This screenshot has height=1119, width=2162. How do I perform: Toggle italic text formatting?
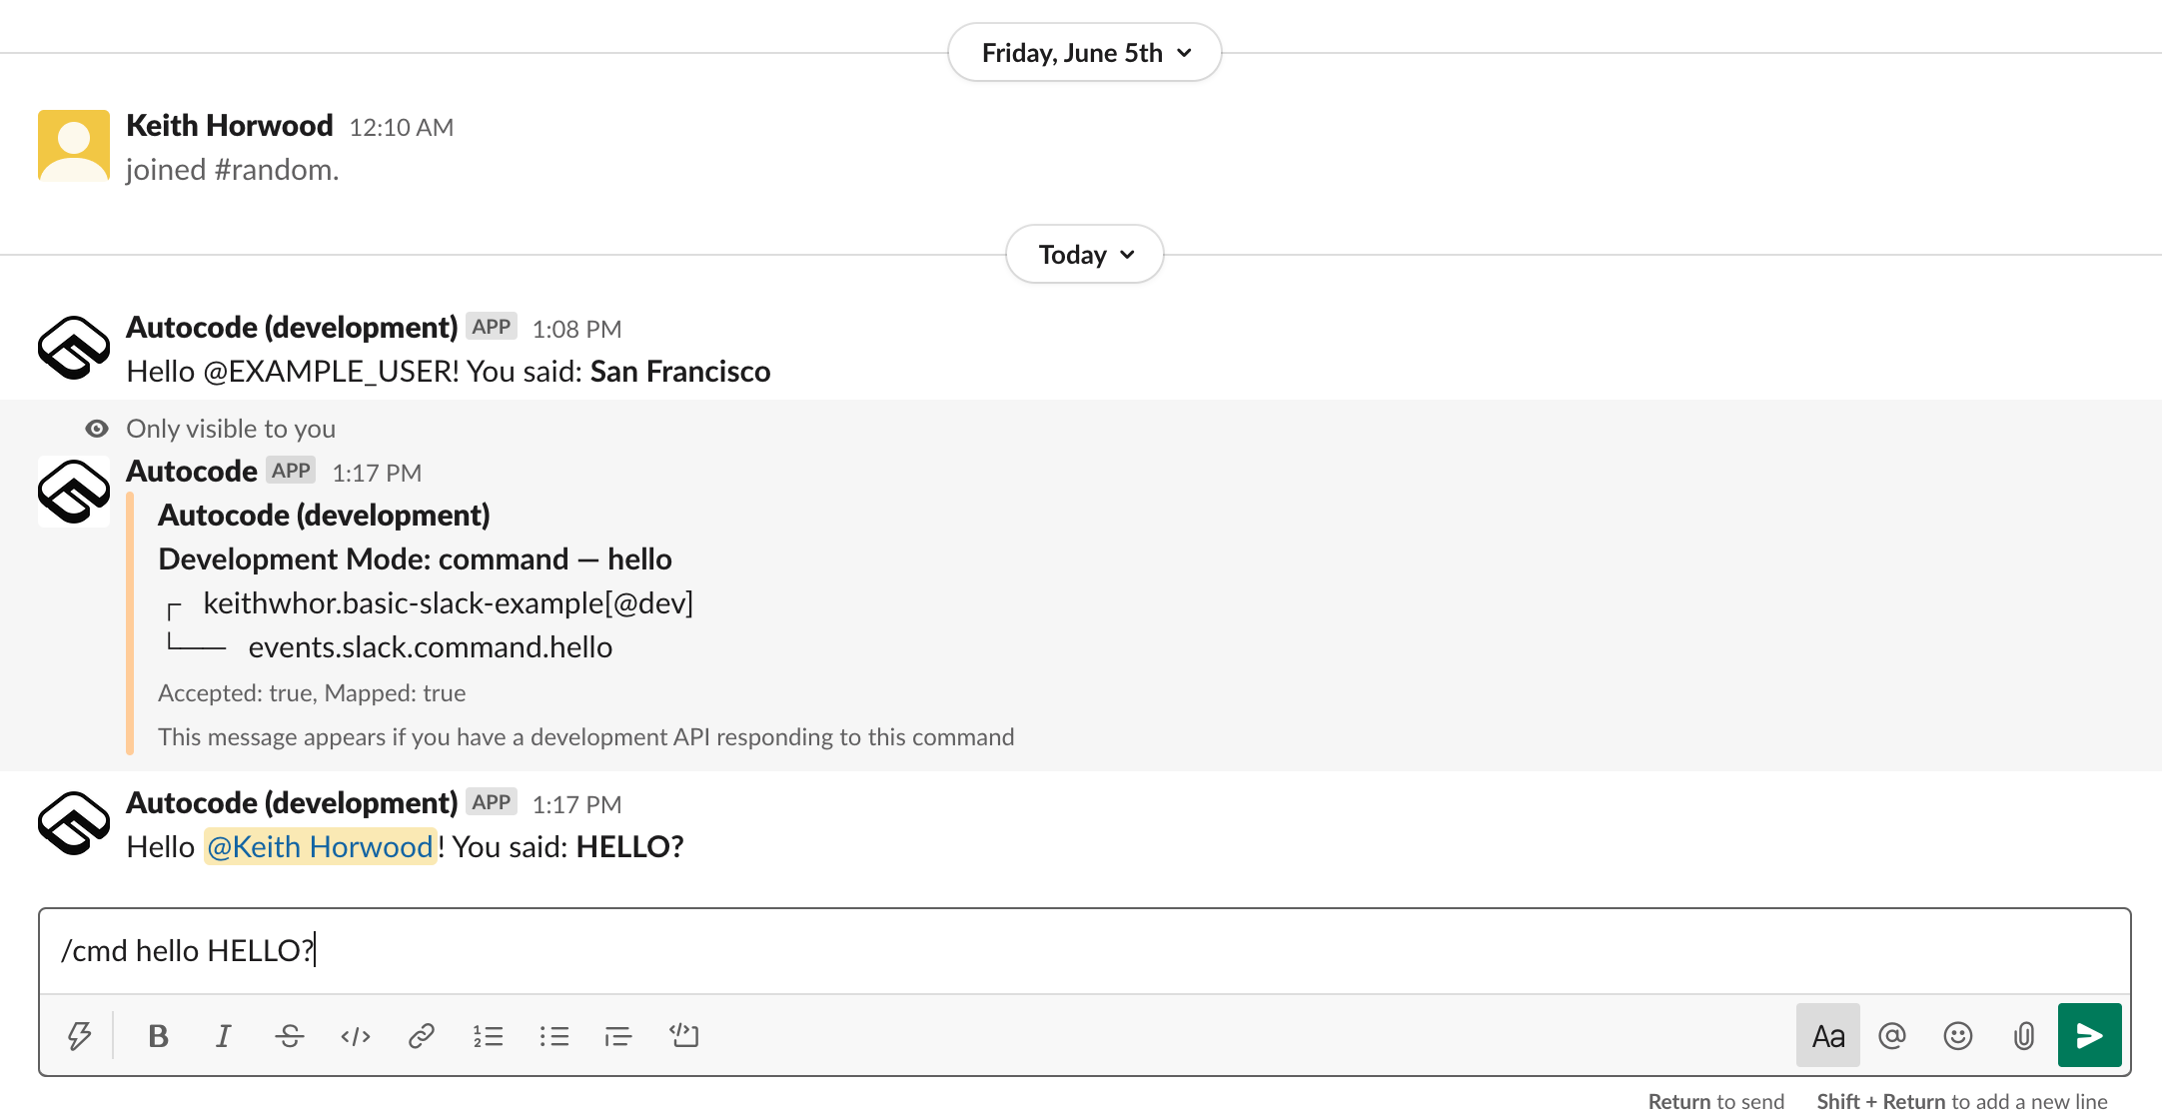click(x=224, y=1036)
